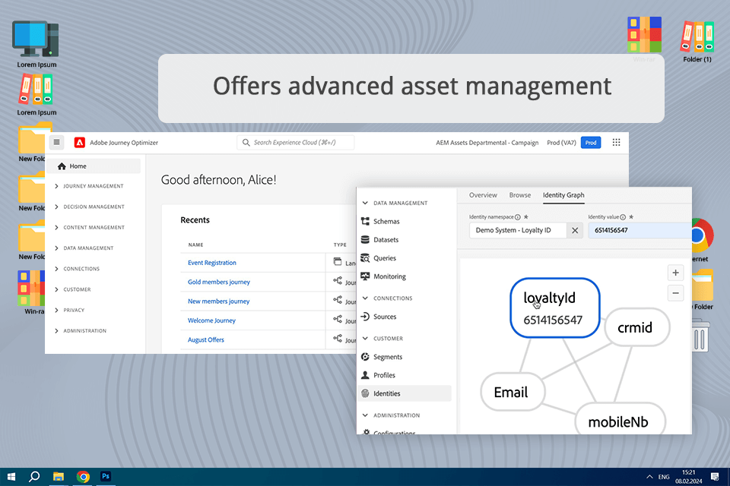Click the ENG language indicator
The width and height of the screenshot is (730, 486).
(x=664, y=477)
